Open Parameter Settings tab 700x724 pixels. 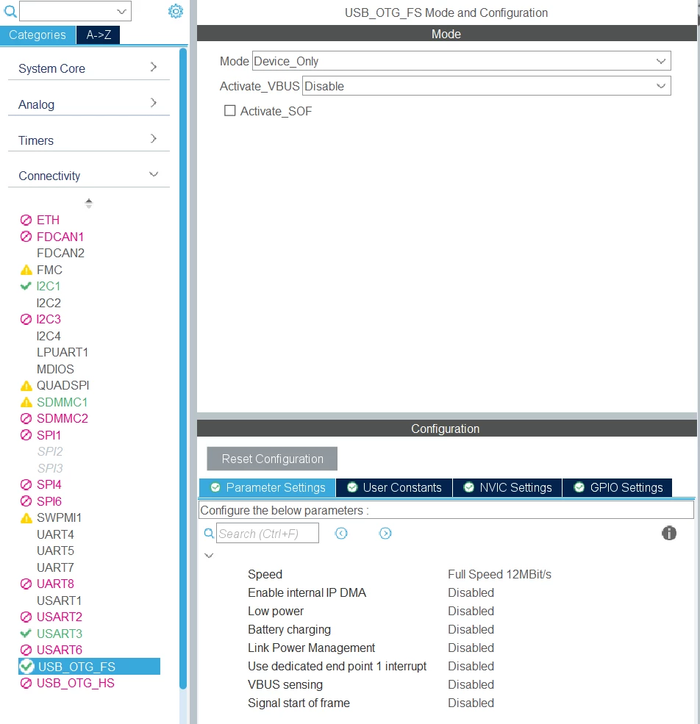point(267,487)
